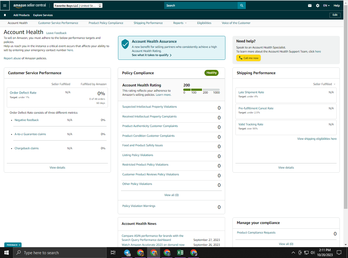Open the mail messages icon

click(x=310, y=5)
